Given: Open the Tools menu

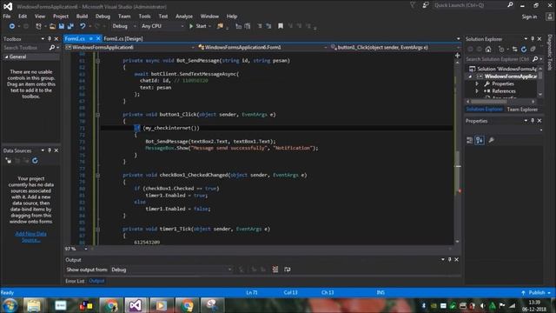Looking at the screenshot, I should tap(144, 17).
